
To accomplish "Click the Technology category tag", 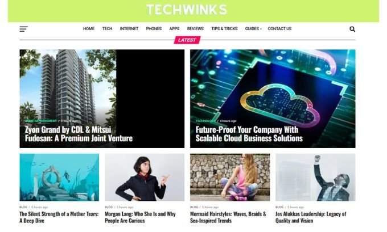I will coord(205,121).
